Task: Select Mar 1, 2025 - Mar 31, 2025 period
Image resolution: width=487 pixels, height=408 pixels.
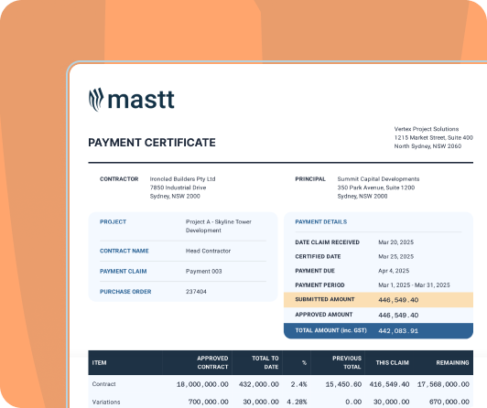Action: (x=414, y=285)
